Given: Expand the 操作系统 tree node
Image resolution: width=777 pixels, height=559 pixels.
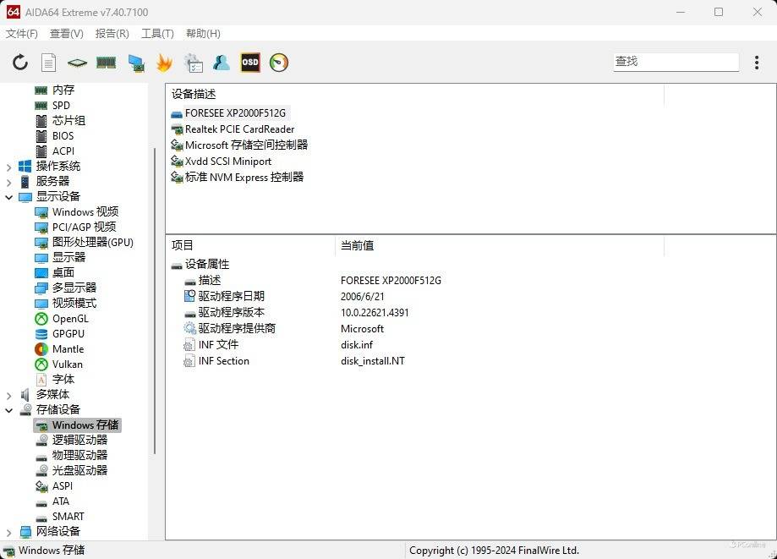Looking at the screenshot, I should pyautogui.click(x=9, y=167).
